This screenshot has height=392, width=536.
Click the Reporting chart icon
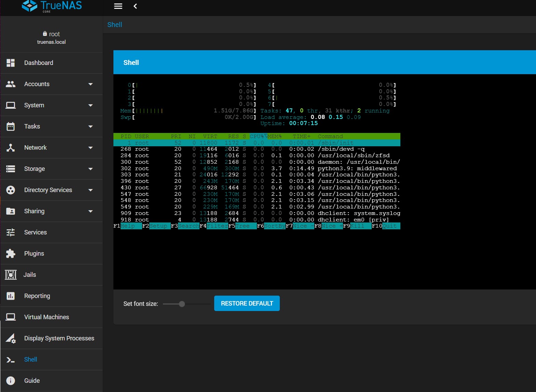point(11,296)
